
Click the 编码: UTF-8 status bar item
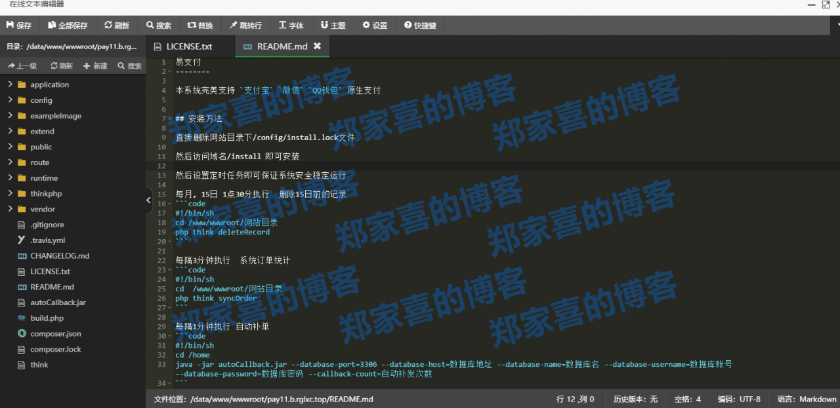click(x=739, y=399)
